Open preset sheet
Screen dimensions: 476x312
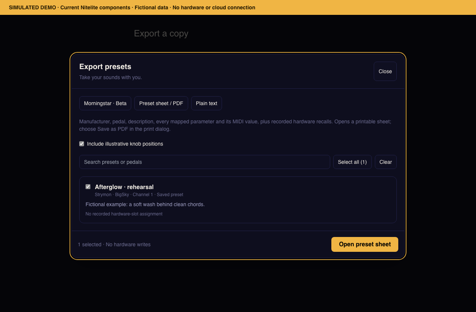(365, 244)
